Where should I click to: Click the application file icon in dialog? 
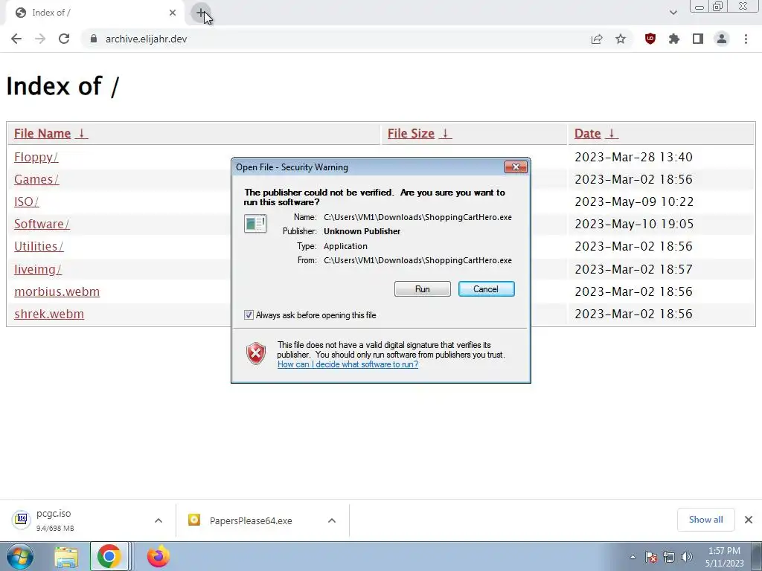tap(255, 223)
